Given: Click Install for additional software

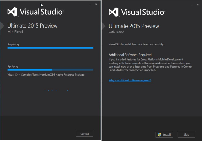Looking at the screenshot, I should click(x=164, y=134).
